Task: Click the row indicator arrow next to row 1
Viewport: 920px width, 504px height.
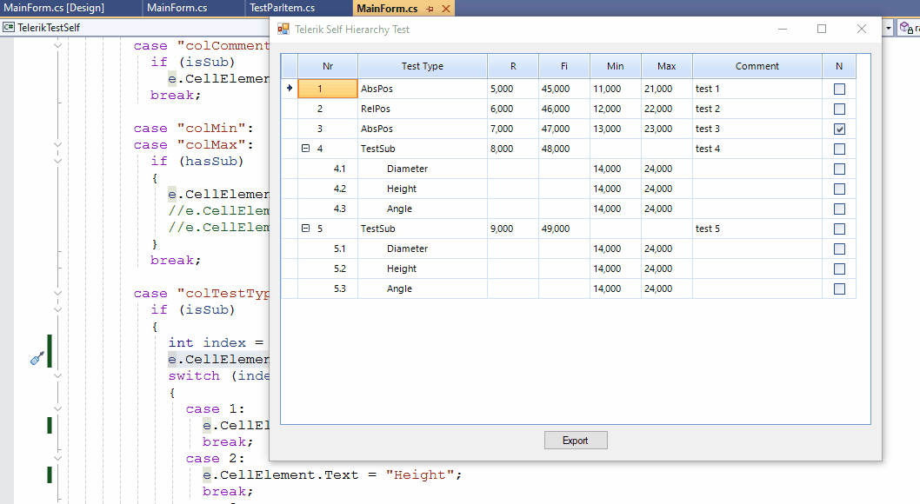Action: coord(288,88)
